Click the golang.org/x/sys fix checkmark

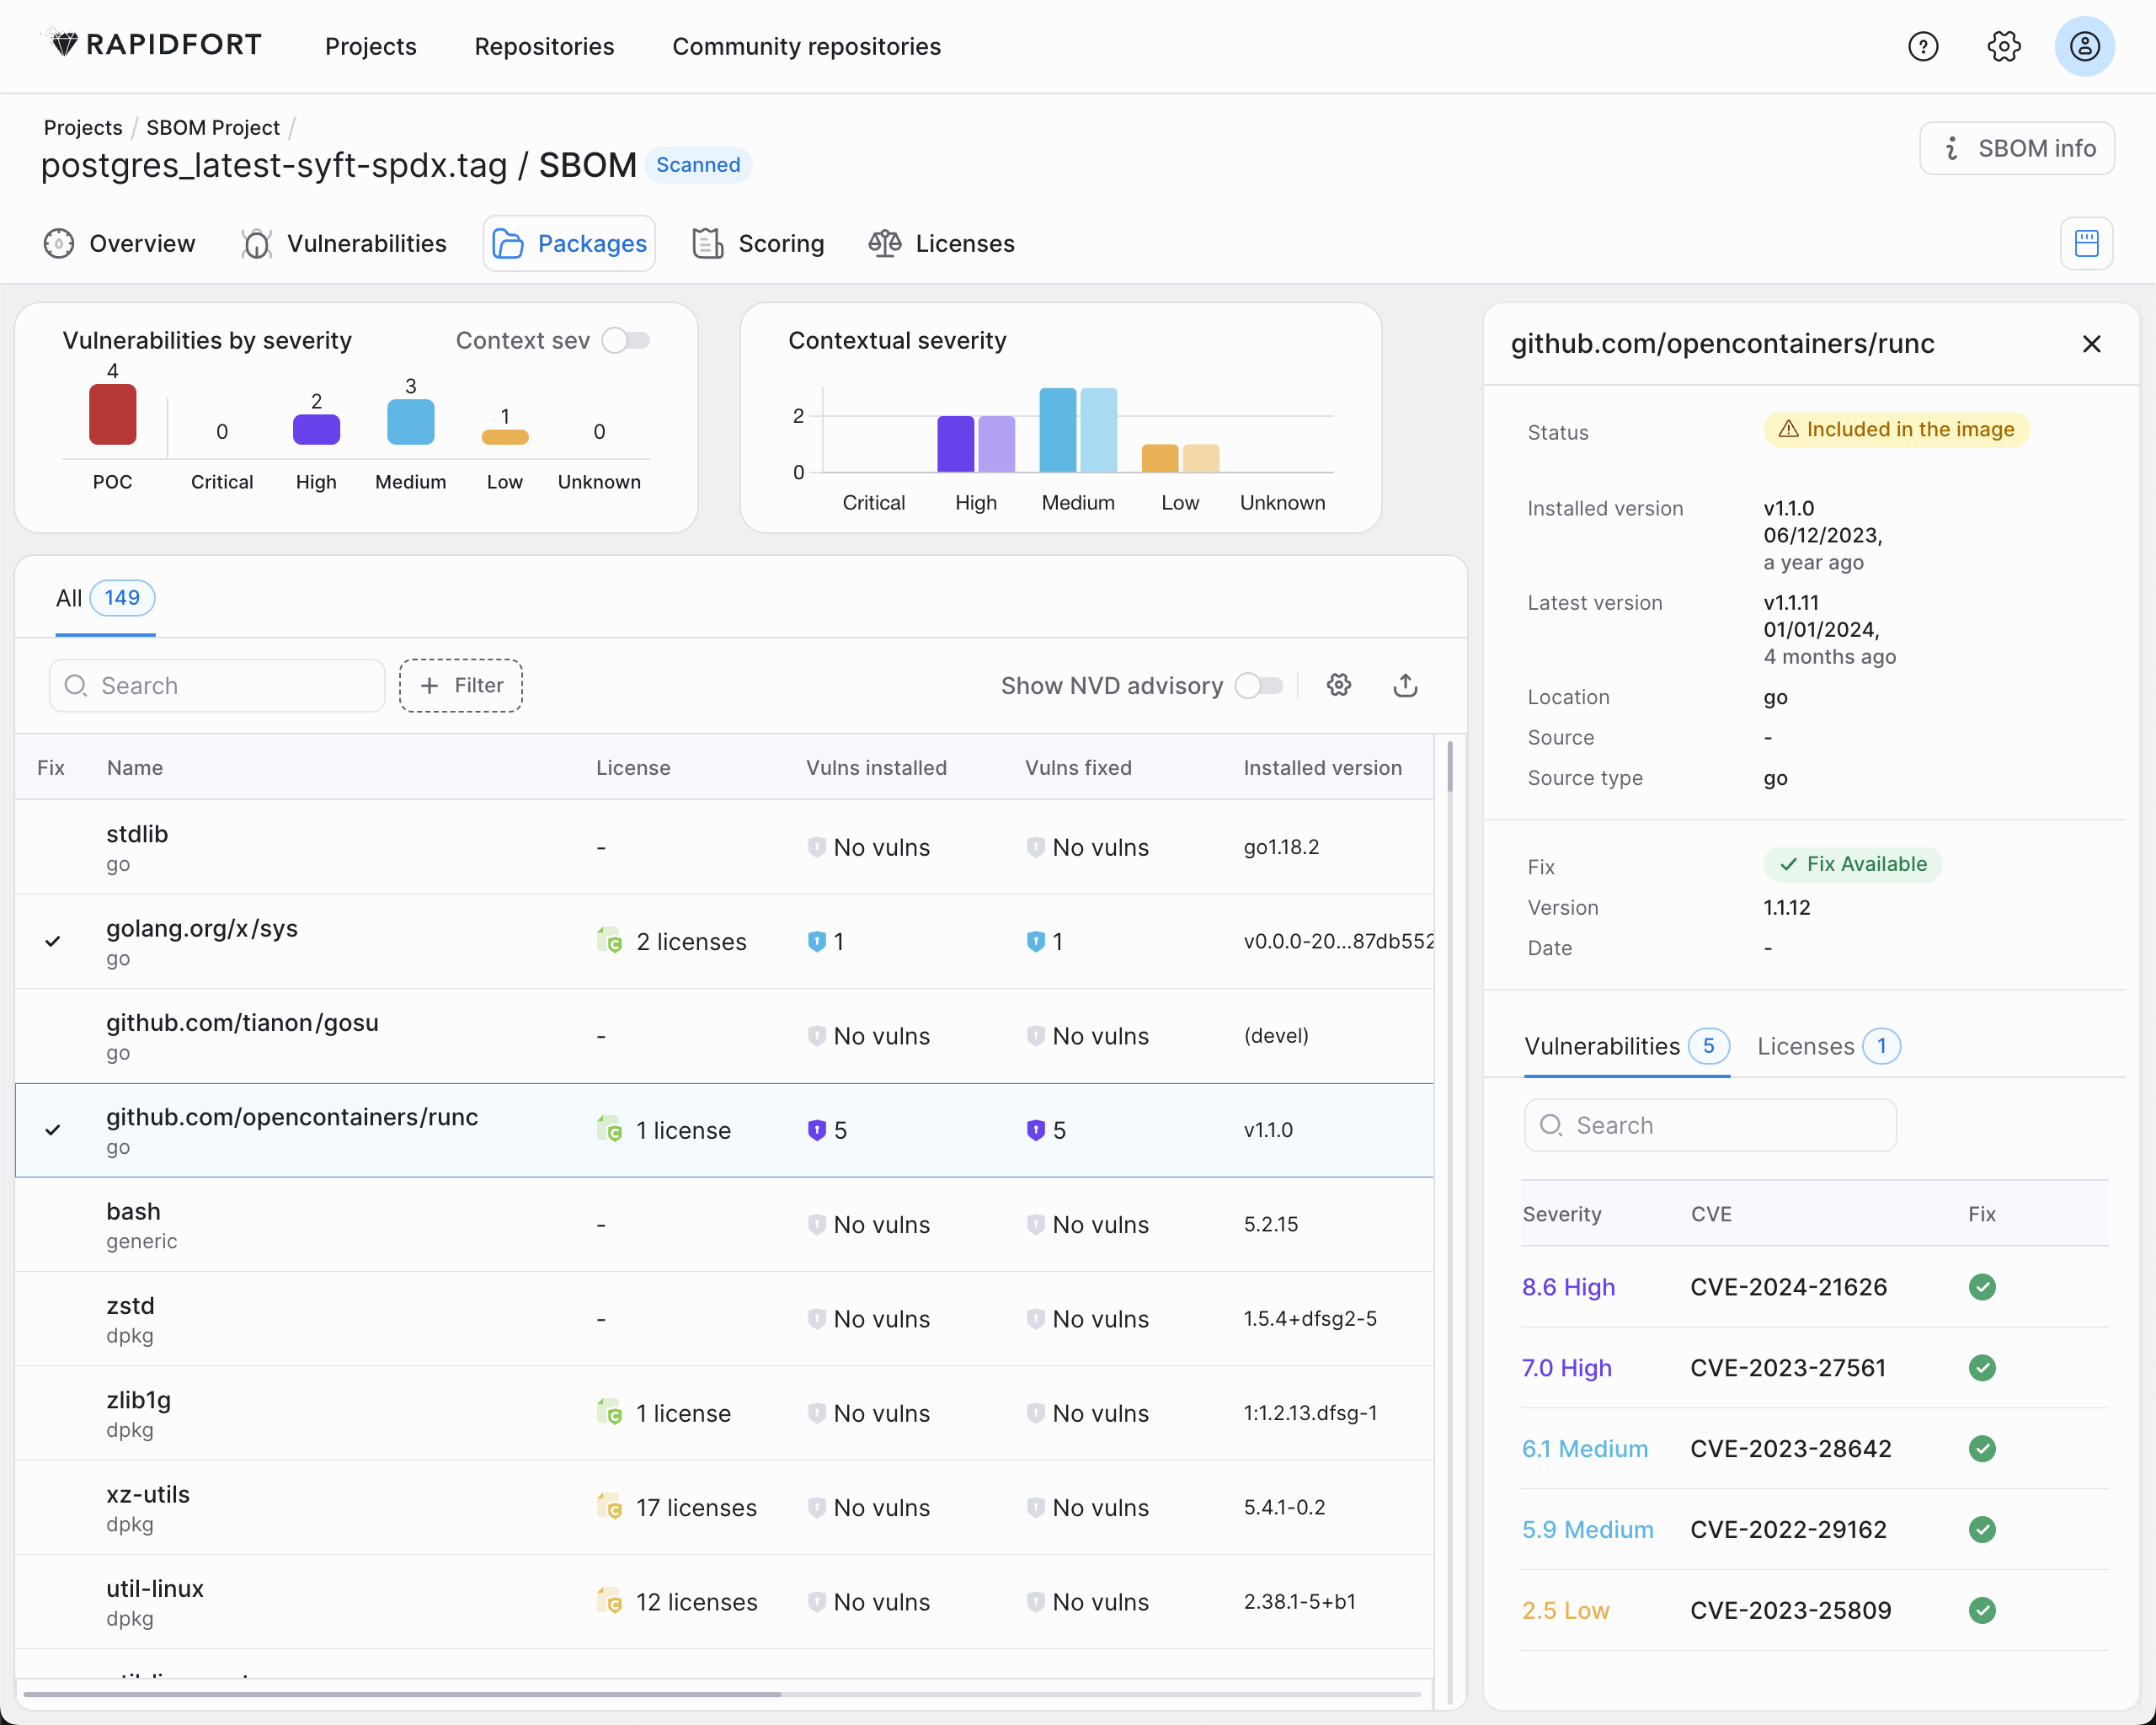[x=53, y=941]
